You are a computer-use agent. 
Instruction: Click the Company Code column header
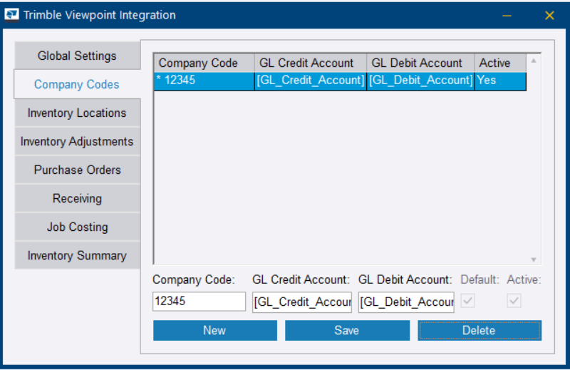click(x=204, y=63)
